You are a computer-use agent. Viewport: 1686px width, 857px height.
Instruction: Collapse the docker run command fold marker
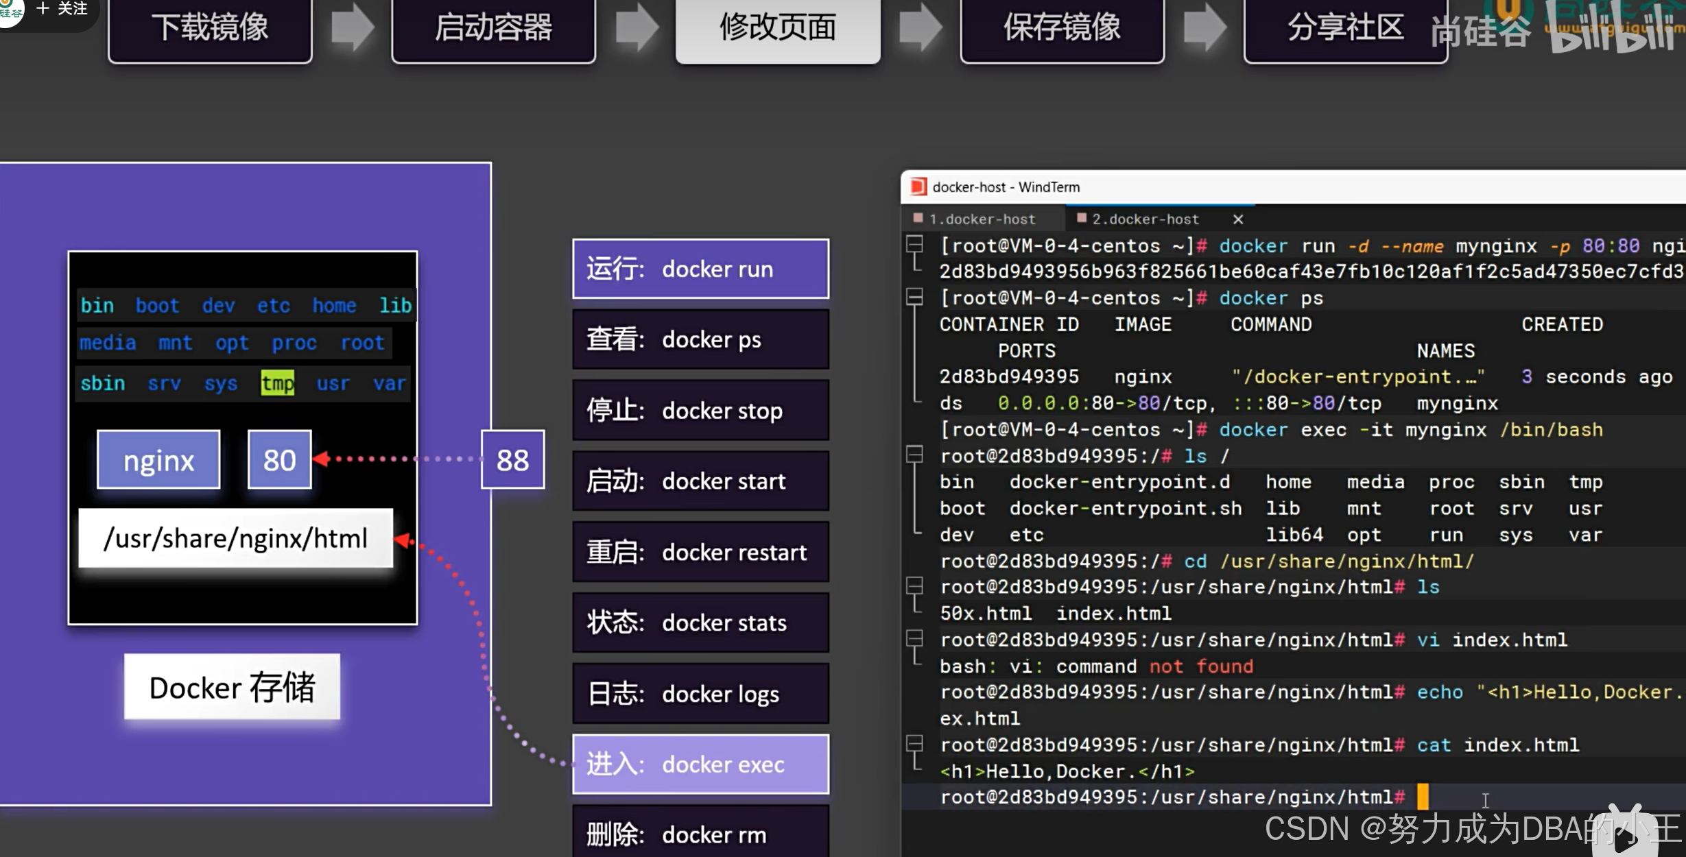pyautogui.click(x=914, y=244)
